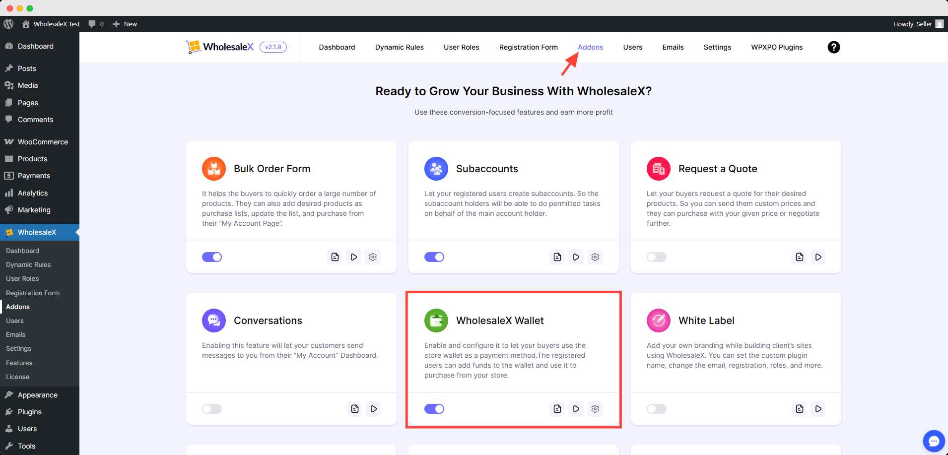Open documentation icon for White Label
Screen dimensions: 948x455
coord(800,409)
